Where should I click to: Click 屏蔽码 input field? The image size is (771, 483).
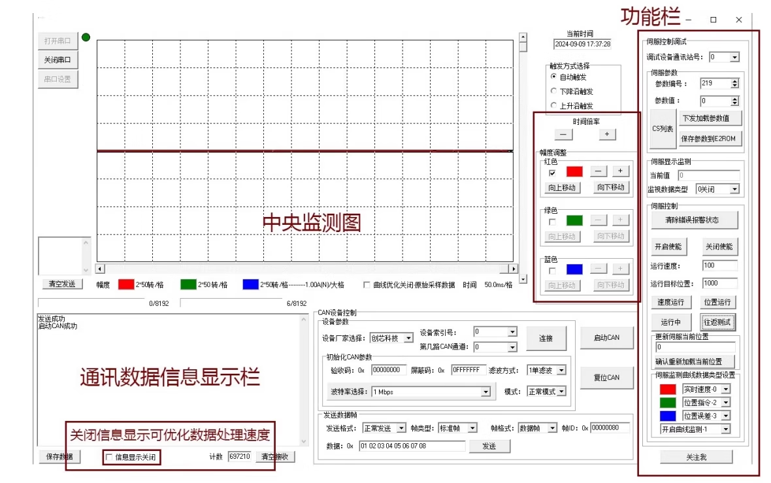468,370
